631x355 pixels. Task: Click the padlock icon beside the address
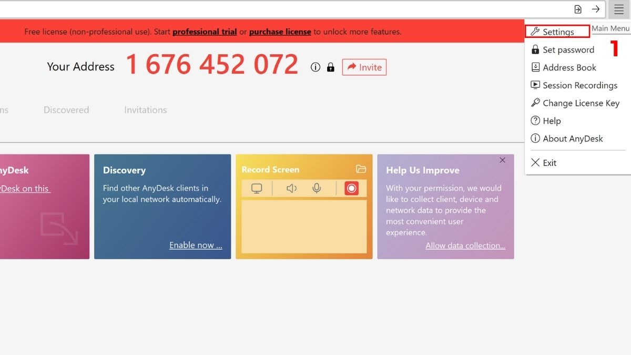tap(331, 67)
